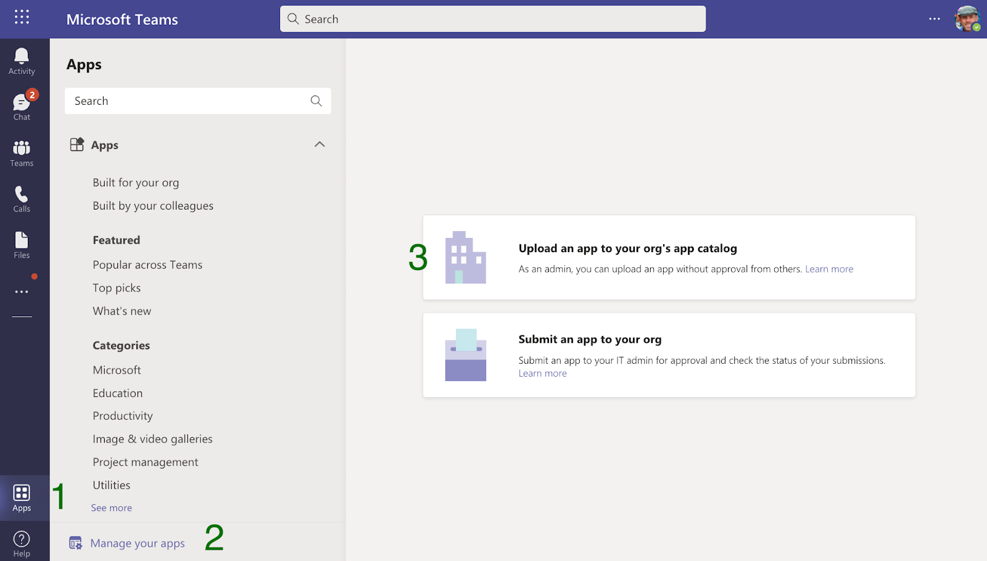Open the Help icon
The width and height of the screenshot is (987, 561).
pos(22,544)
